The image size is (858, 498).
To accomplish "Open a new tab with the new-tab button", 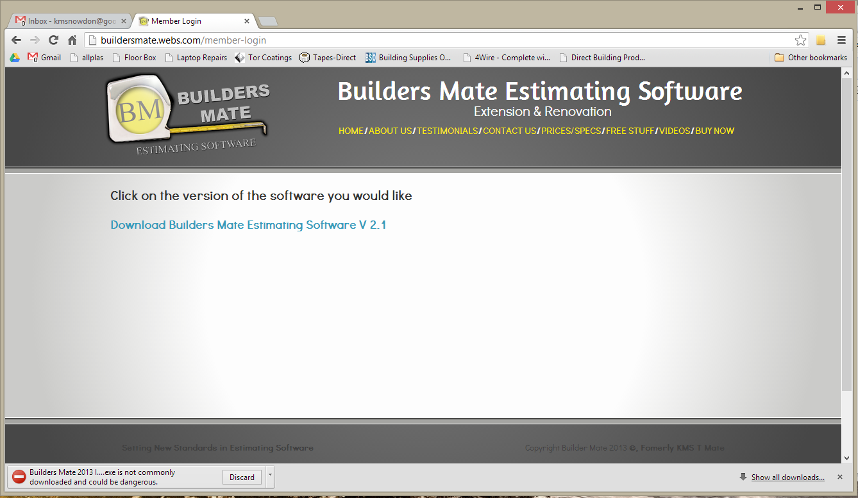I will [267, 22].
